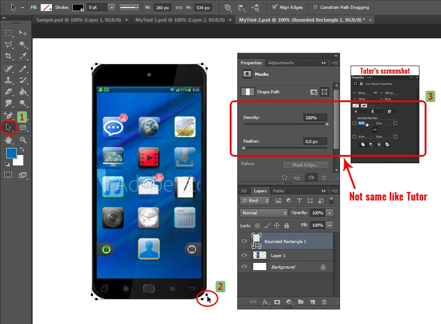Toggle lock position
Image resolution: width=441 pixels, height=324 pixels.
[x=277, y=225]
